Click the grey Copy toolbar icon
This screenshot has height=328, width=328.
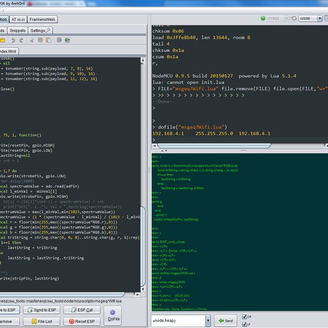tap(40, 40)
